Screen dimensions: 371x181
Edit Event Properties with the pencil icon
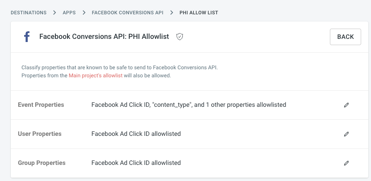[x=346, y=105]
